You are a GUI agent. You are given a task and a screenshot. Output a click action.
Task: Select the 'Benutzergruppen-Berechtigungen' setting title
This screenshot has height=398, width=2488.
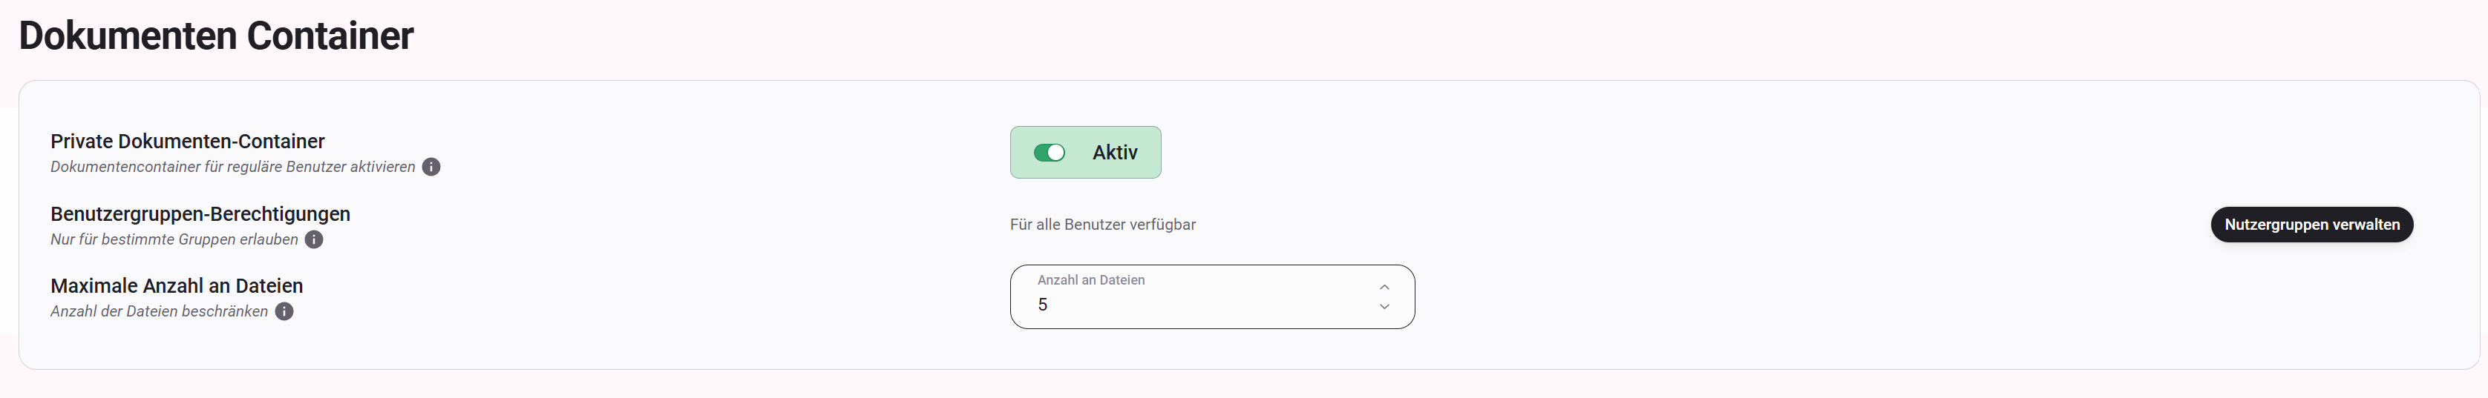point(200,214)
